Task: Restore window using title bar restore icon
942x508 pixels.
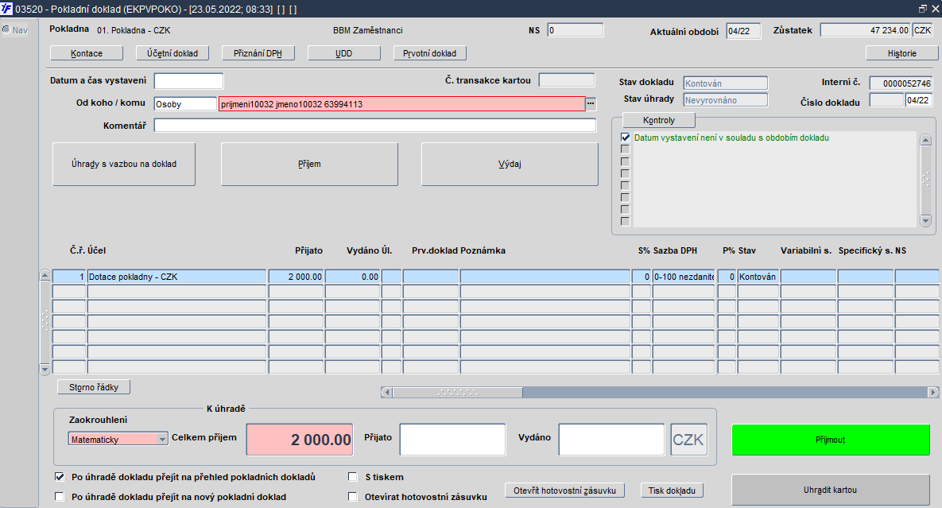Action: click(923, 9)
